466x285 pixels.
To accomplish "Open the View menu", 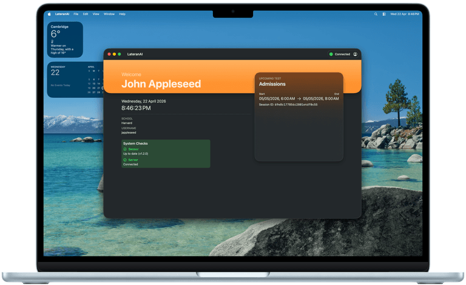I will 96,14.
